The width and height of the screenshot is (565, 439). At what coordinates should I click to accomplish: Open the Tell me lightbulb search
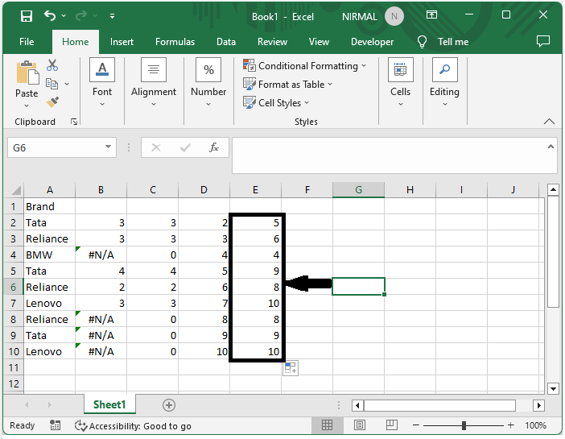tap(443, 42)
